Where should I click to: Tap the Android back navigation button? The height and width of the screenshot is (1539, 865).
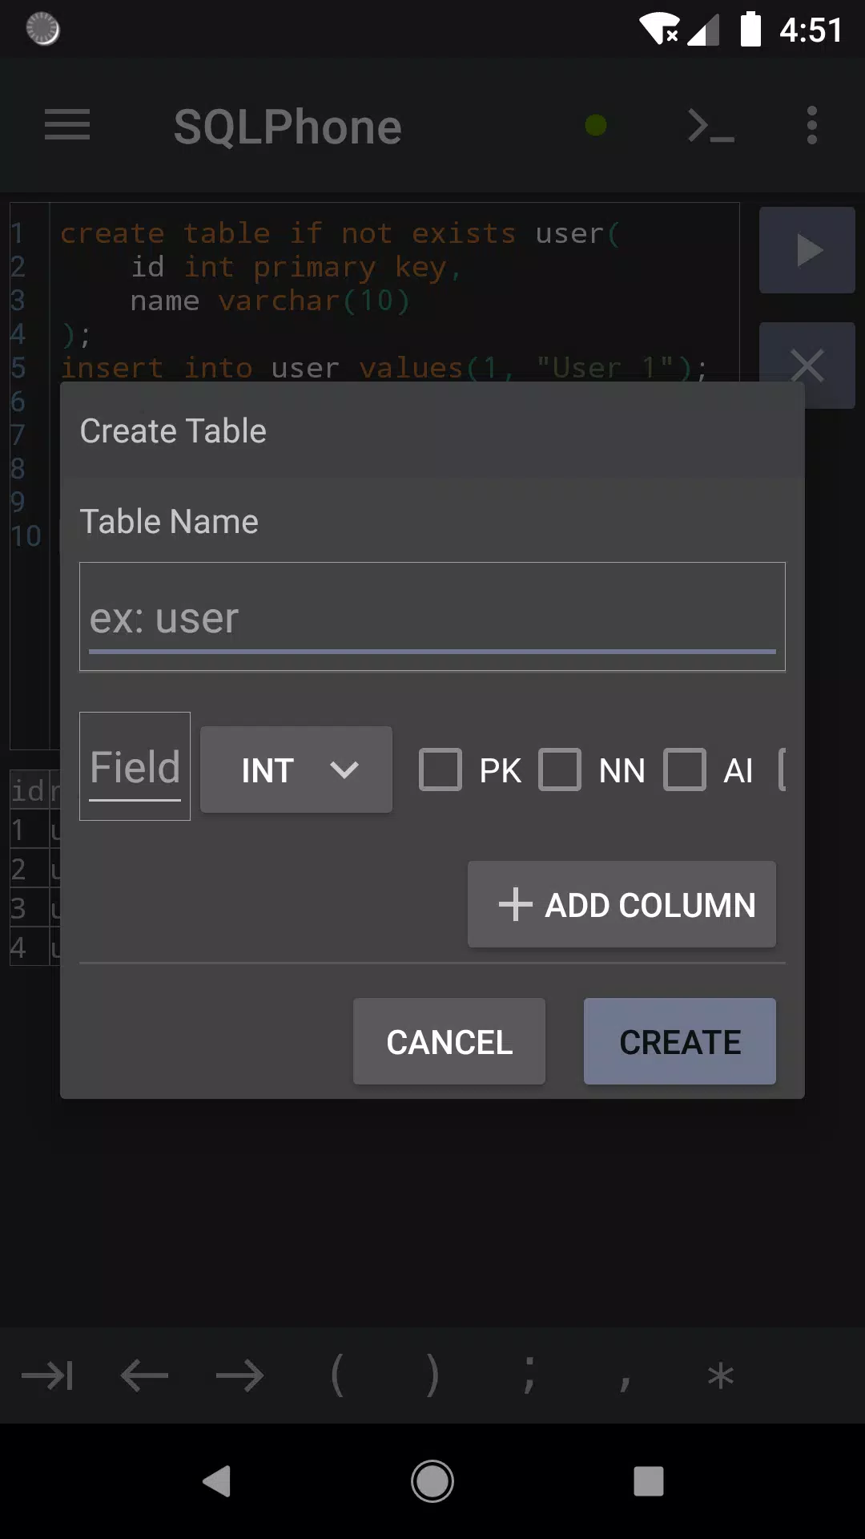click(x=216, y=1481)
